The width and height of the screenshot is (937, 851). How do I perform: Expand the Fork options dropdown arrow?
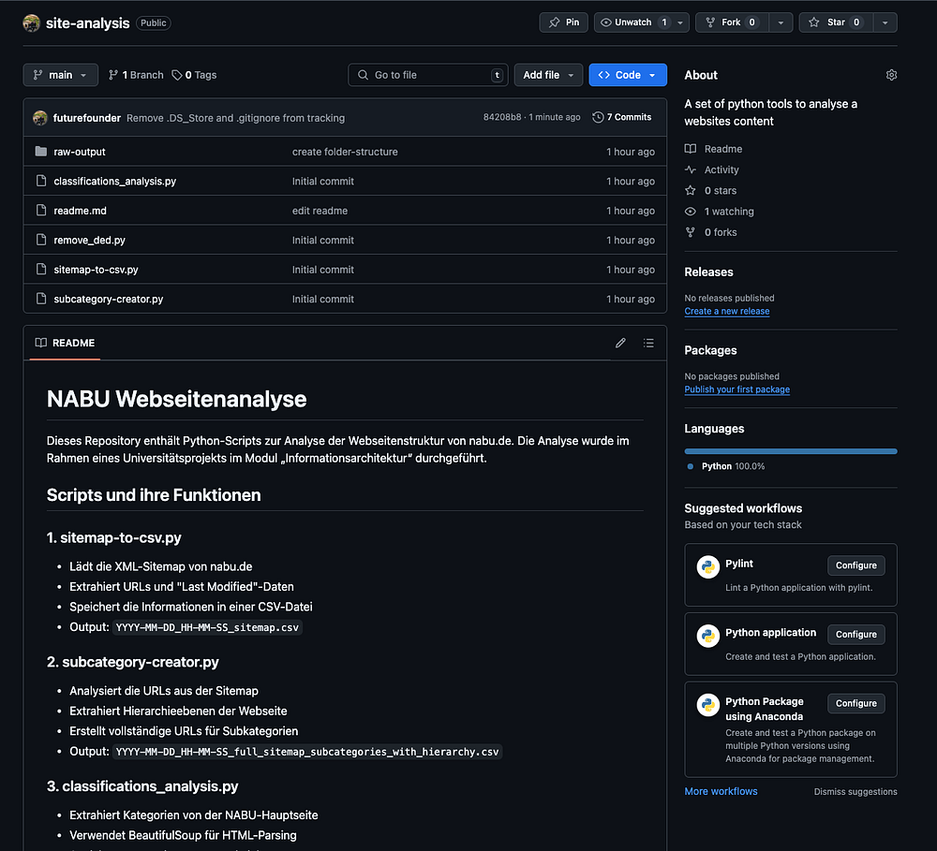781,22
